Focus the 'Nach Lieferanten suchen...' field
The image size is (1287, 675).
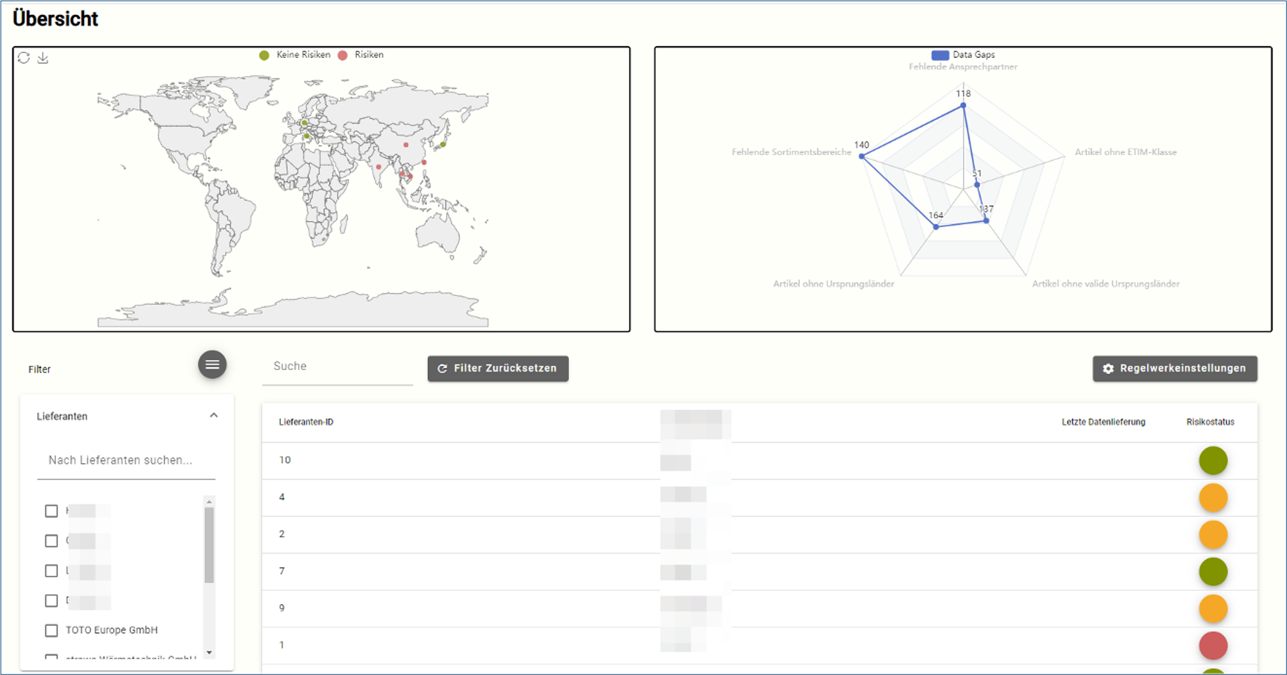126,460
